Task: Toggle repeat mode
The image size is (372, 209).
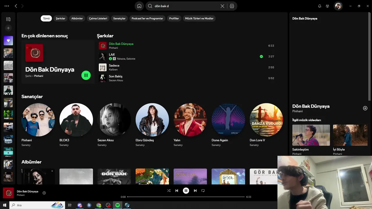Action: point(203,190)
